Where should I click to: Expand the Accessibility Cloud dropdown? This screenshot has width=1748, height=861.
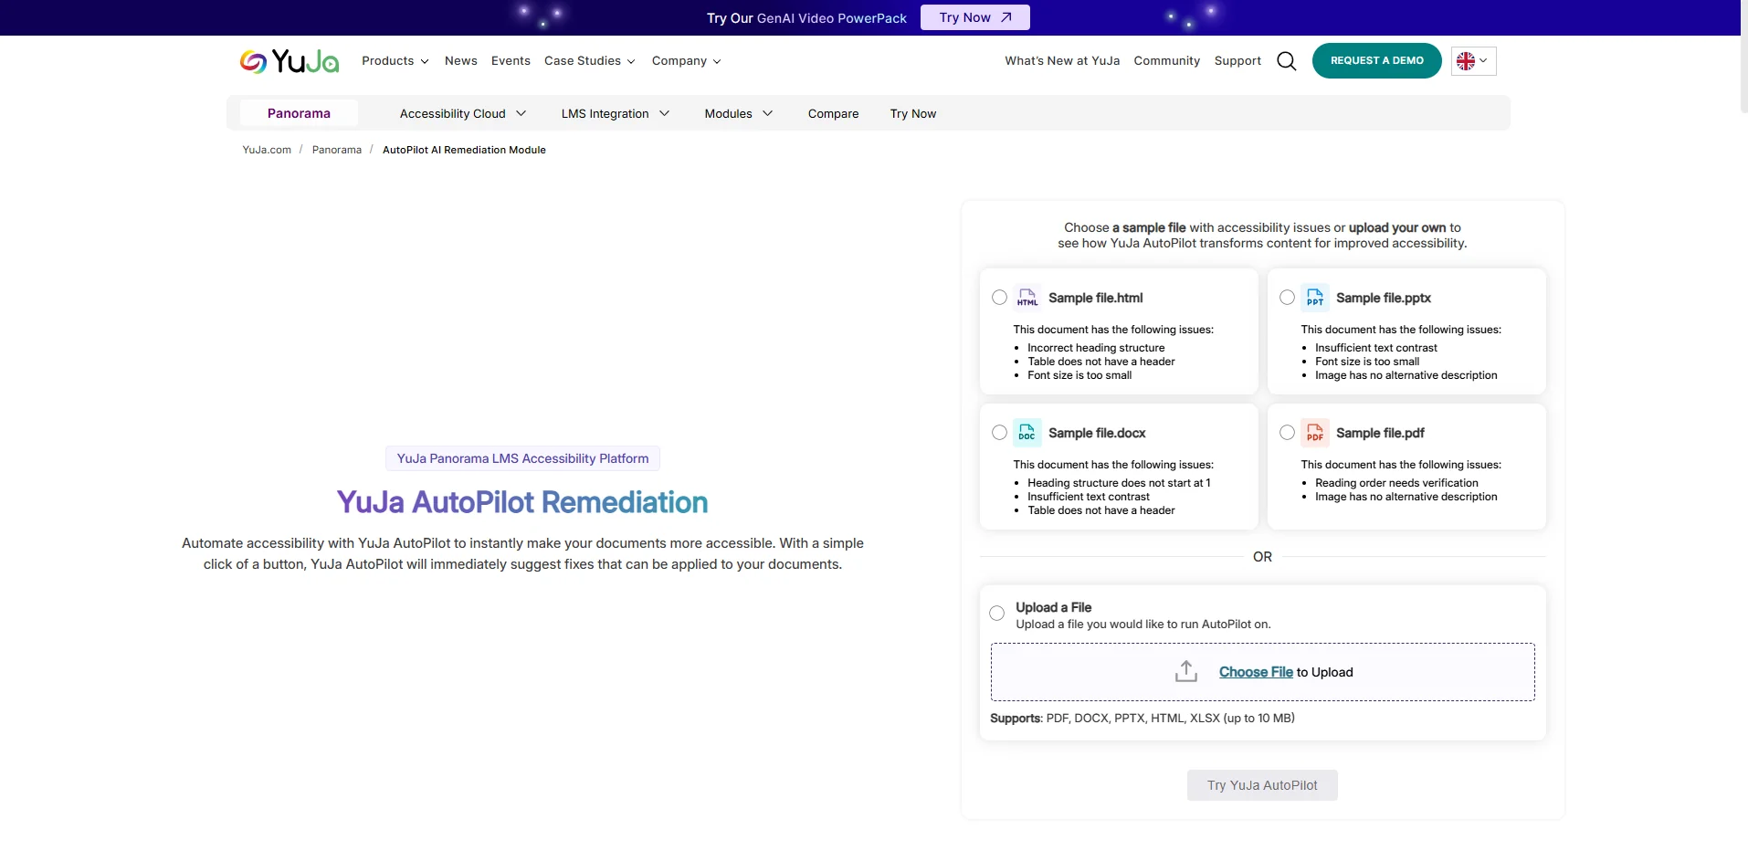[x=462, y=114]
